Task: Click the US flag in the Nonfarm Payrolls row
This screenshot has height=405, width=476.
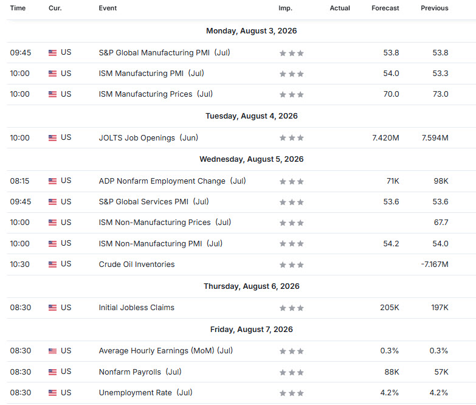Action: point(52,372)
